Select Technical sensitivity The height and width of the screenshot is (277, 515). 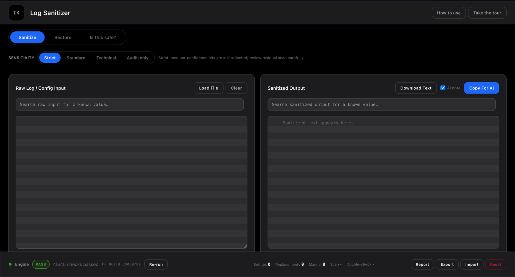pyautogui.click(x=106, y=58)
